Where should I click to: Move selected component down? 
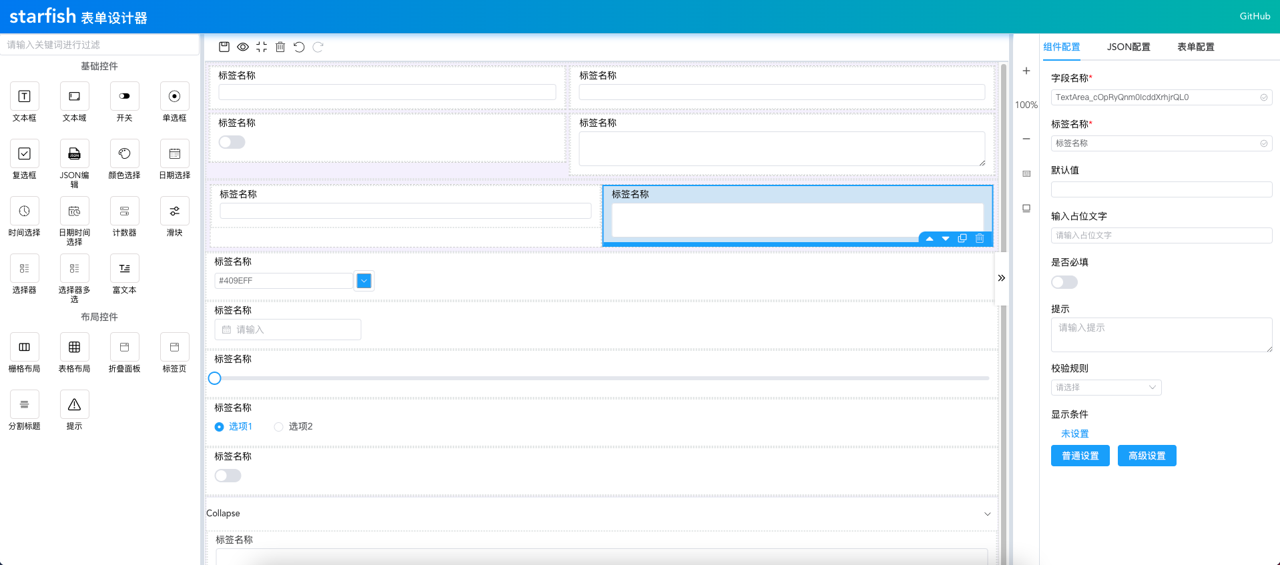pyautogui.click(x=946, y=239)
